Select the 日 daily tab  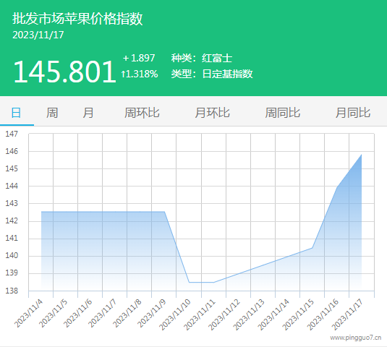tap(17, 113)
